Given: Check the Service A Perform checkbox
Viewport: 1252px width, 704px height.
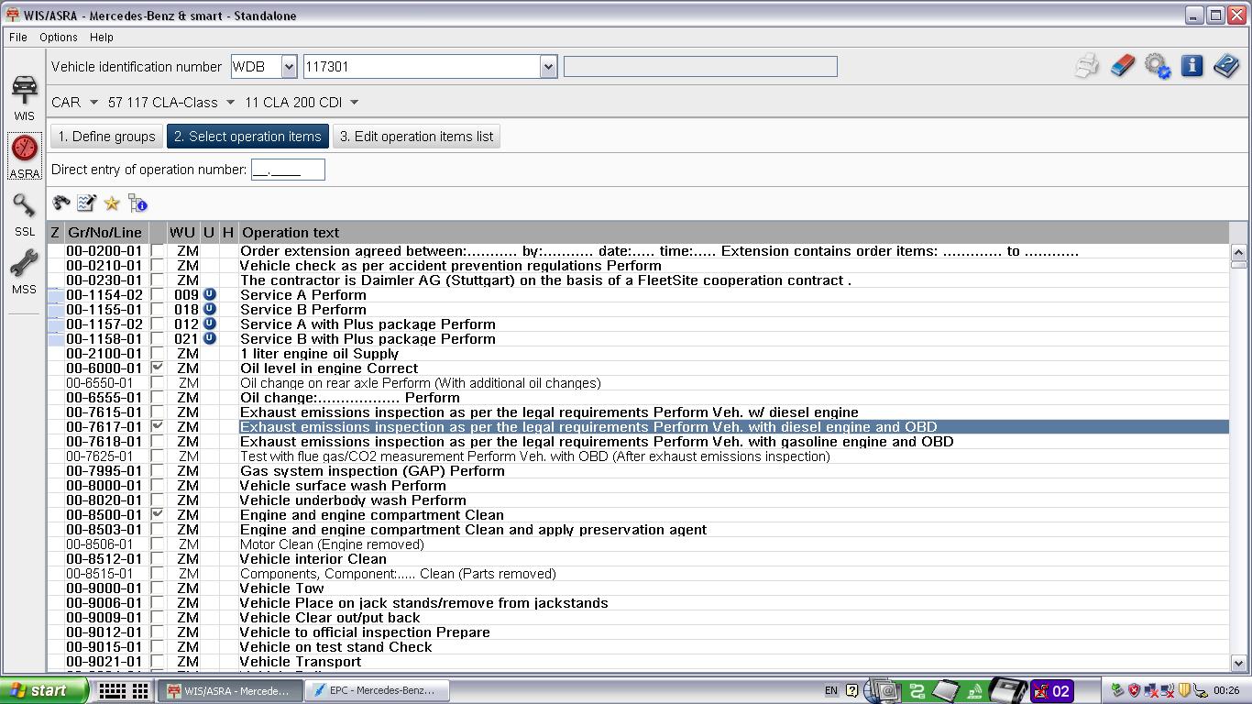Looking at the screenshot, I should pos(158,294).
